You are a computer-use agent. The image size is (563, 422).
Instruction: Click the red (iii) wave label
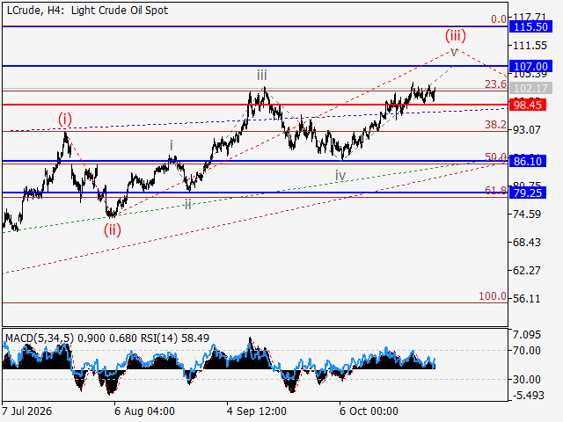coord(456,35)
